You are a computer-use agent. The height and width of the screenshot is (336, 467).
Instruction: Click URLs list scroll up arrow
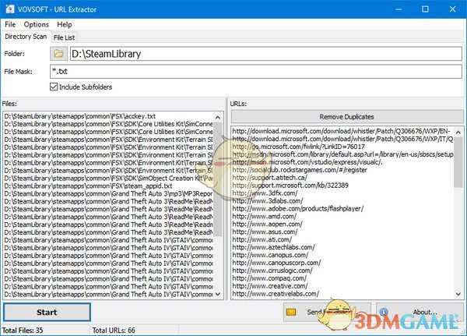(x=458, y=132)
